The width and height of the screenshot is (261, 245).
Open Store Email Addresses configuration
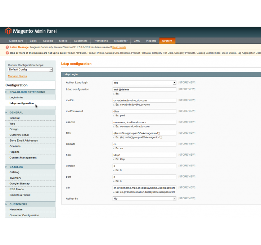click(x=24, y=141)
